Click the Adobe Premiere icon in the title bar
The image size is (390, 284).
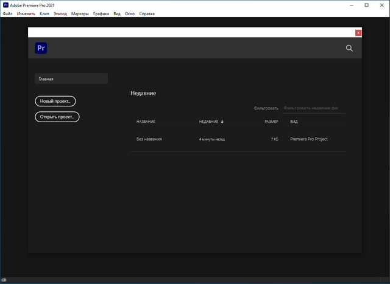[x=5, y=5]
